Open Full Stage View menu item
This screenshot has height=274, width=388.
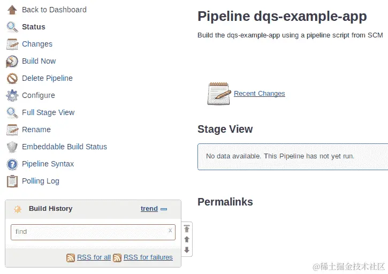[x=48, y=112]
